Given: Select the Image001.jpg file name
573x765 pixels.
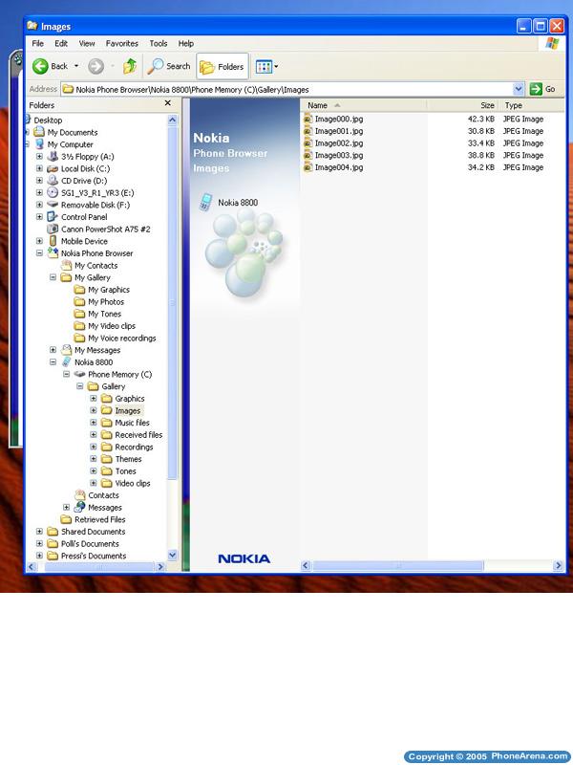Looking at the screenshot, I should (339, 131).
